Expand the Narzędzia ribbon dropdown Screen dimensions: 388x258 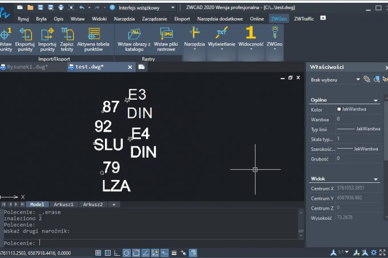195,49
